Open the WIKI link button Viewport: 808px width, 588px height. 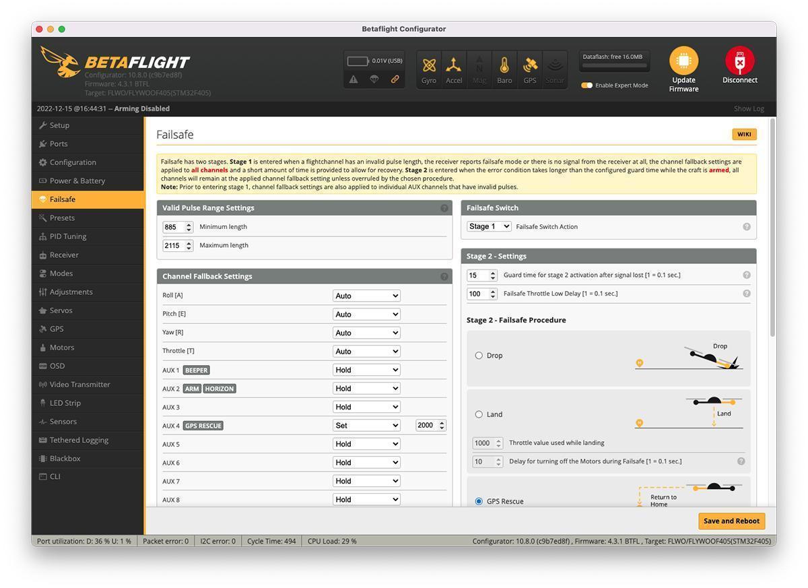pyautogui.click(x=744, y=134)
